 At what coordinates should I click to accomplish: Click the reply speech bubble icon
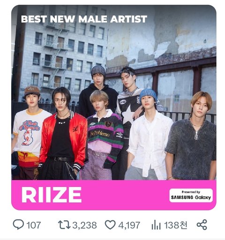18,225
